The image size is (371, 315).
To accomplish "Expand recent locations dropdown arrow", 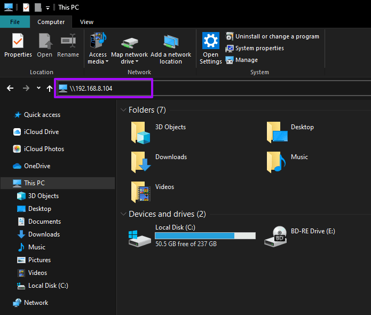I will click(38, 88).
